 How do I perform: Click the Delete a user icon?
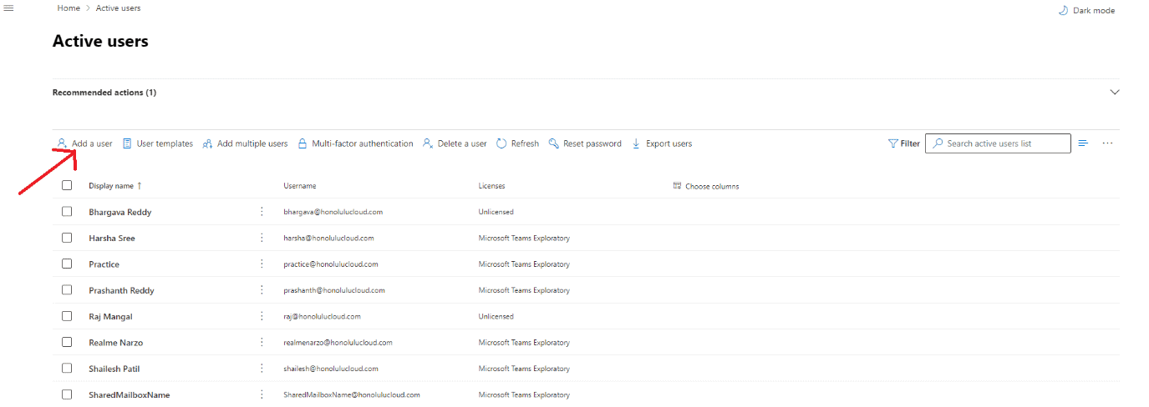click(x=428, y=143)
